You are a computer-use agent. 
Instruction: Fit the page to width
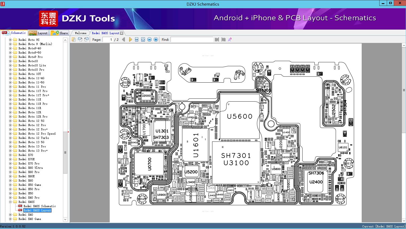click(x=137, y=39)
